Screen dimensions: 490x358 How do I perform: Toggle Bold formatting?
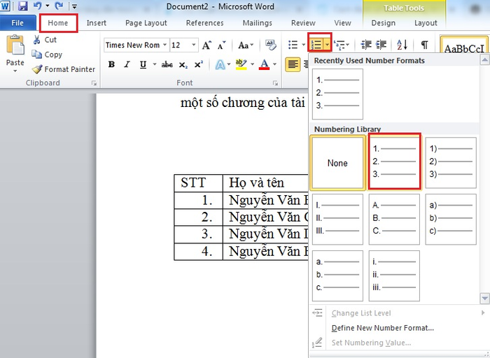click(x=111, y=64)
